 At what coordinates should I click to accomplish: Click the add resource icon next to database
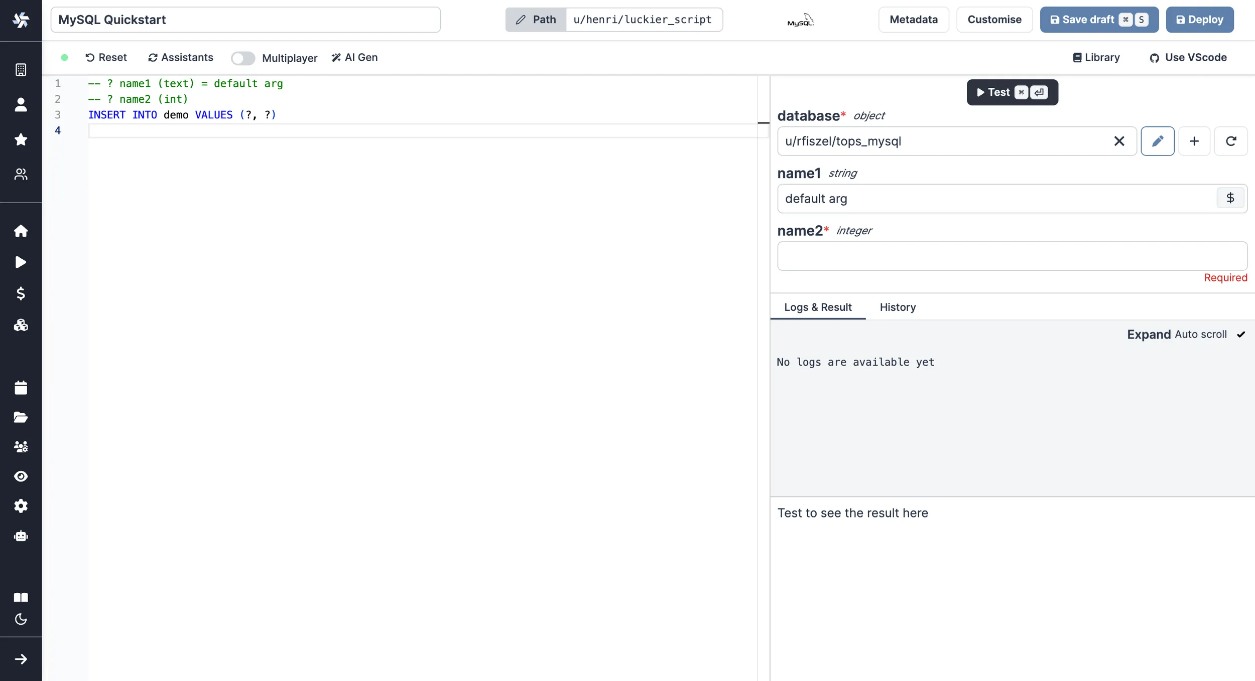click(x=1194, y=141)
